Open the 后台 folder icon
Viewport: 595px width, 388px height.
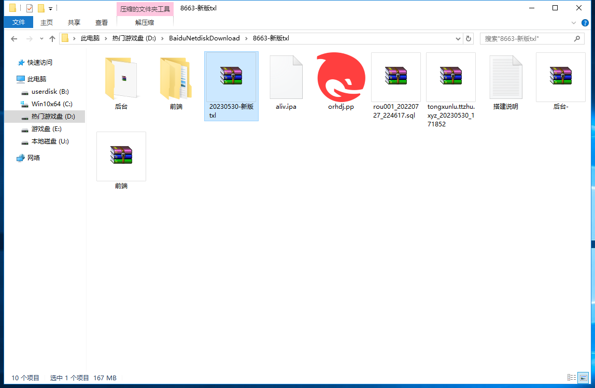tap(121, 79)
